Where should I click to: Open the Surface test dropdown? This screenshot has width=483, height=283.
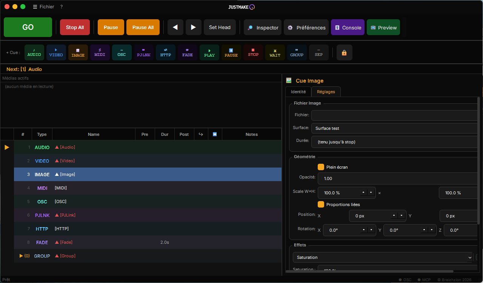click(x=395, y=128)
